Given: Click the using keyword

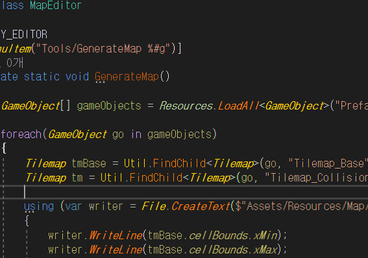Looking at the screenshot, I should coord(39,206).
